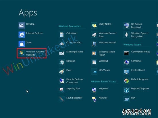Click the 'Sticky Notes' label

point(105,24)
